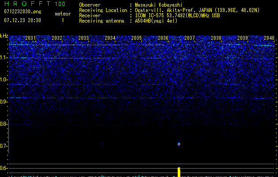Viewport: 278px width, 177px height.
Task: Click the 0.9 kHz axis label
Action: (x=3, y=102)
